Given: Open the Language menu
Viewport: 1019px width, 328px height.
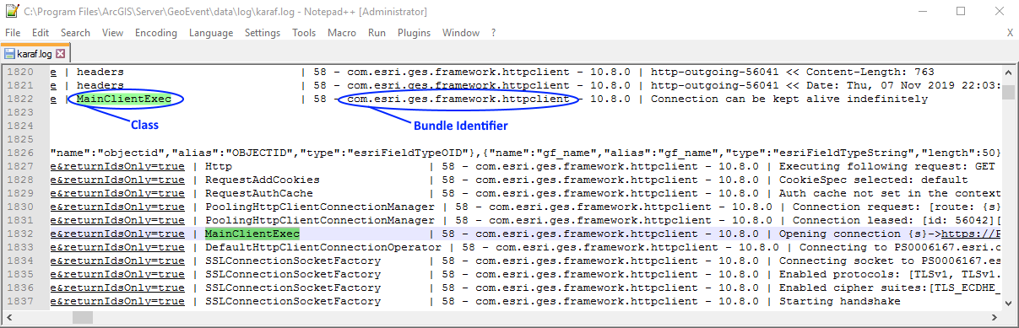Looking at the screenshot, I should 211,33.
